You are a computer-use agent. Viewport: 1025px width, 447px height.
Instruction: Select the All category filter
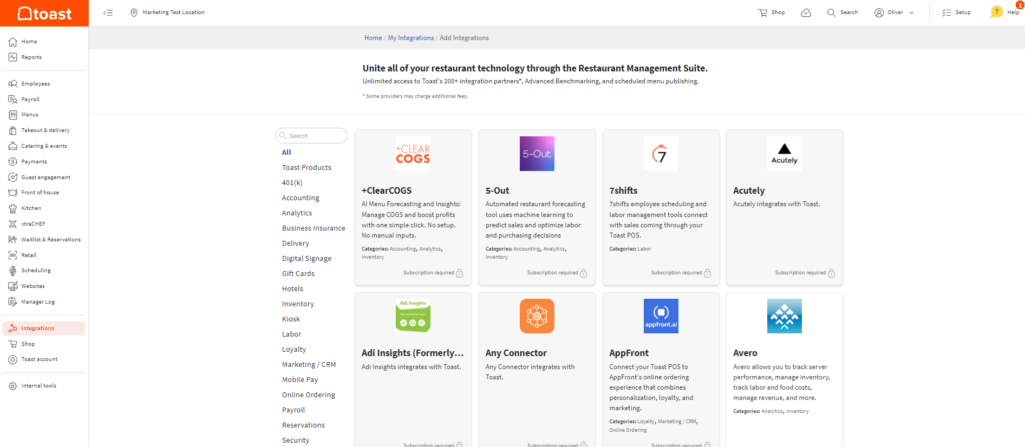(286, 153)
